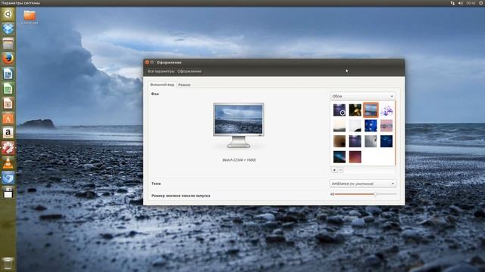485x272 pixels.
Task: Select the white wallpaper with black slope
Action: pyautogui.click(x=355, y=126)
